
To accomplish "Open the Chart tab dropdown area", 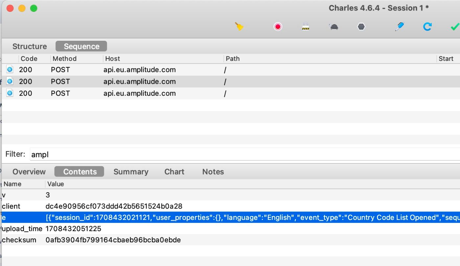I will point(174,172).
